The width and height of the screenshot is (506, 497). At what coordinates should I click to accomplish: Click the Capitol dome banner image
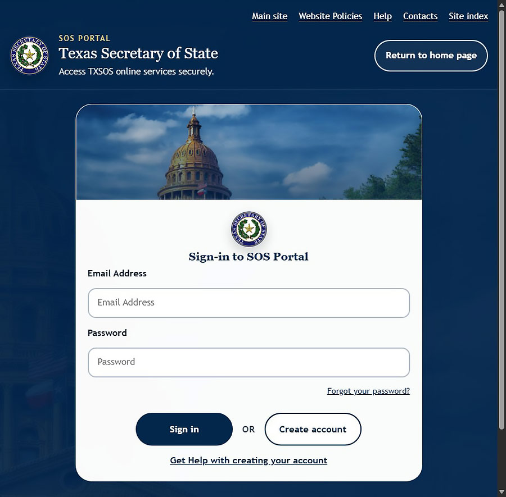249,152
